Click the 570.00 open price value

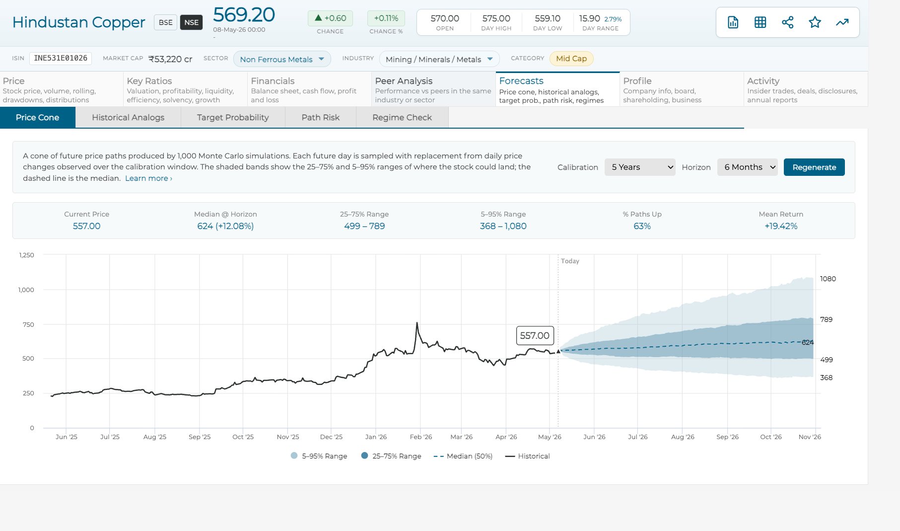pyautogui.click(x=445, y=18)
